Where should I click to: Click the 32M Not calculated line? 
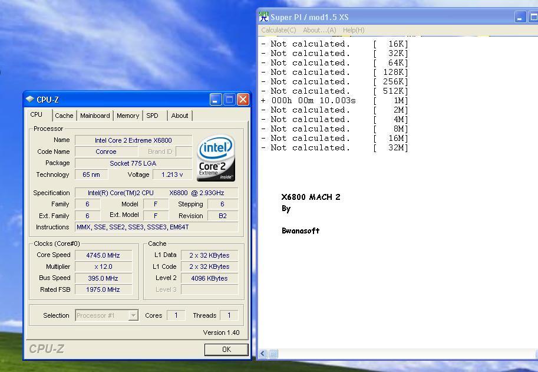point(334,148)
